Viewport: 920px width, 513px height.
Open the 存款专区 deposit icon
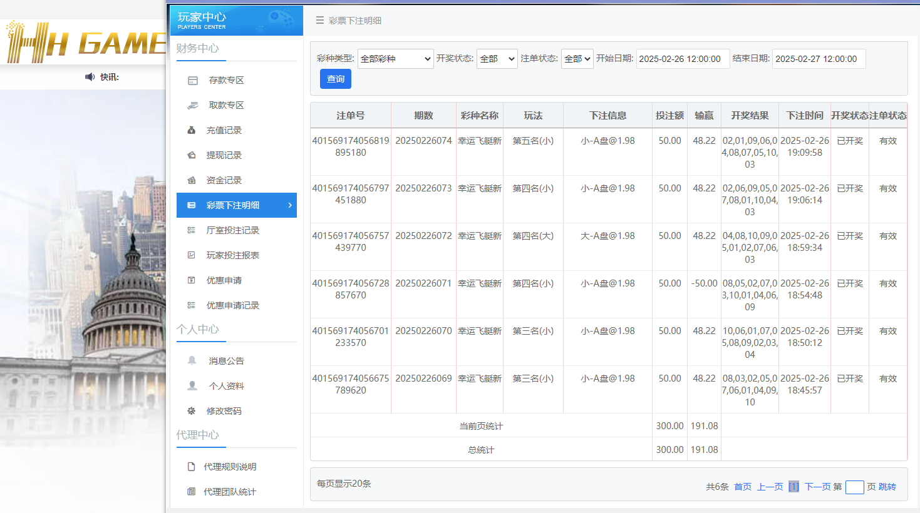coord(193,80)
